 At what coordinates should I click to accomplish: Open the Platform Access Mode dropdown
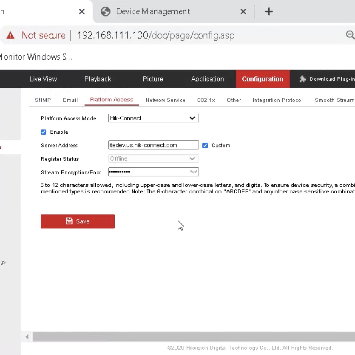click(153, 118)
